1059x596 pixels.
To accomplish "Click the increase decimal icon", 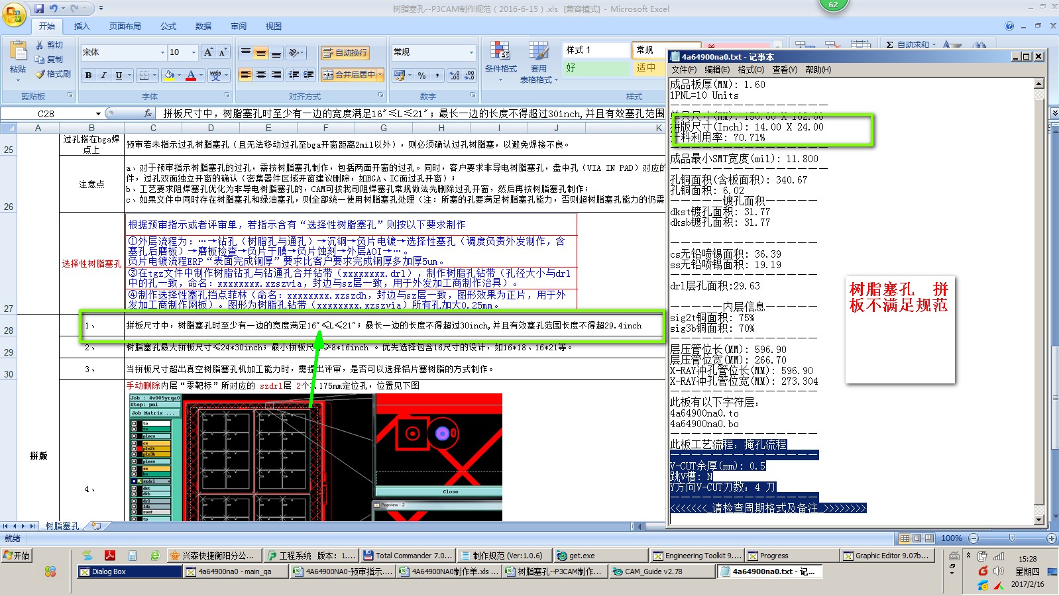I will 455,75.
